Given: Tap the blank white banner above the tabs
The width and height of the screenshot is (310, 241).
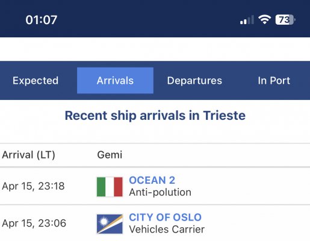Looking at the screenshot, I should point(155,49).
